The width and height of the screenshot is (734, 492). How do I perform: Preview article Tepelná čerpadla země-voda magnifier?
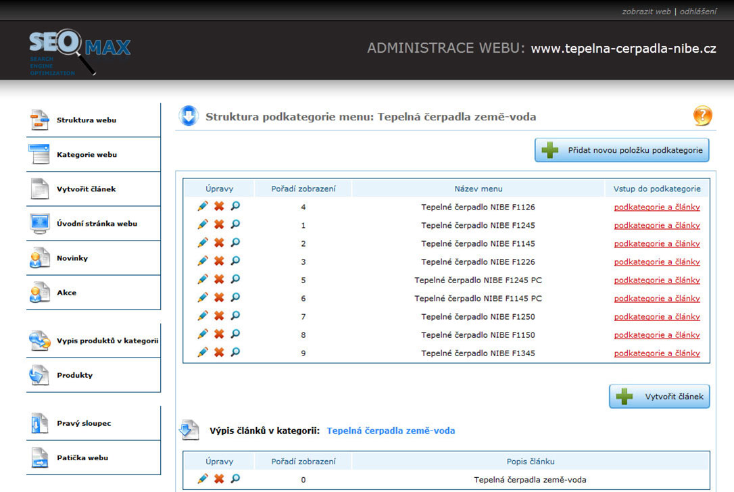click(235, 478)
